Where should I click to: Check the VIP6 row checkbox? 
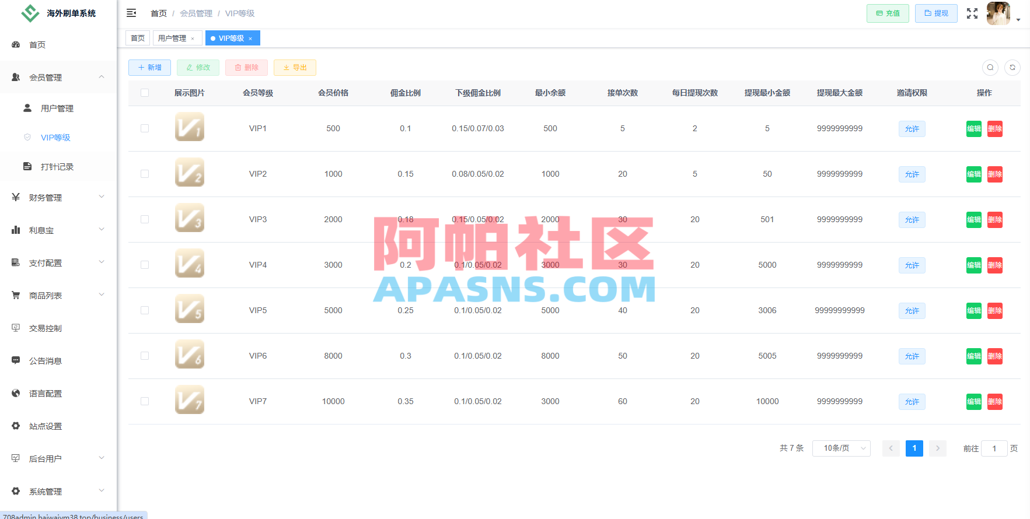coord(145,356)
